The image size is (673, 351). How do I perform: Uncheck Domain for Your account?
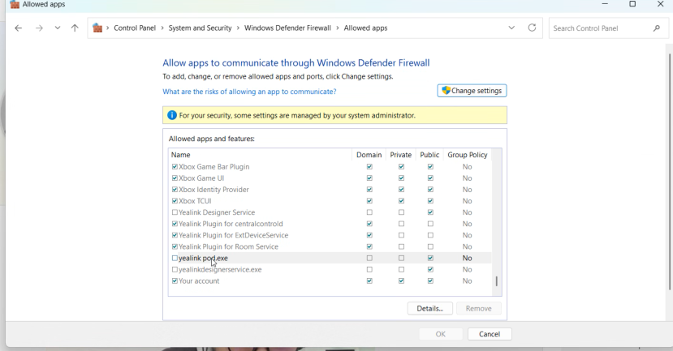pyautogui.click(x=369, y=280)
